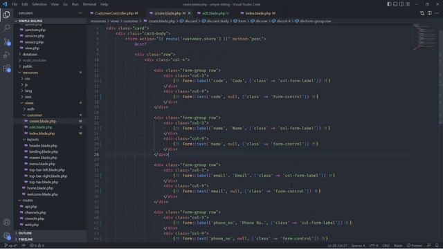Open the Selection menu
Screen dimensions: 443x249
click(39, 4)
